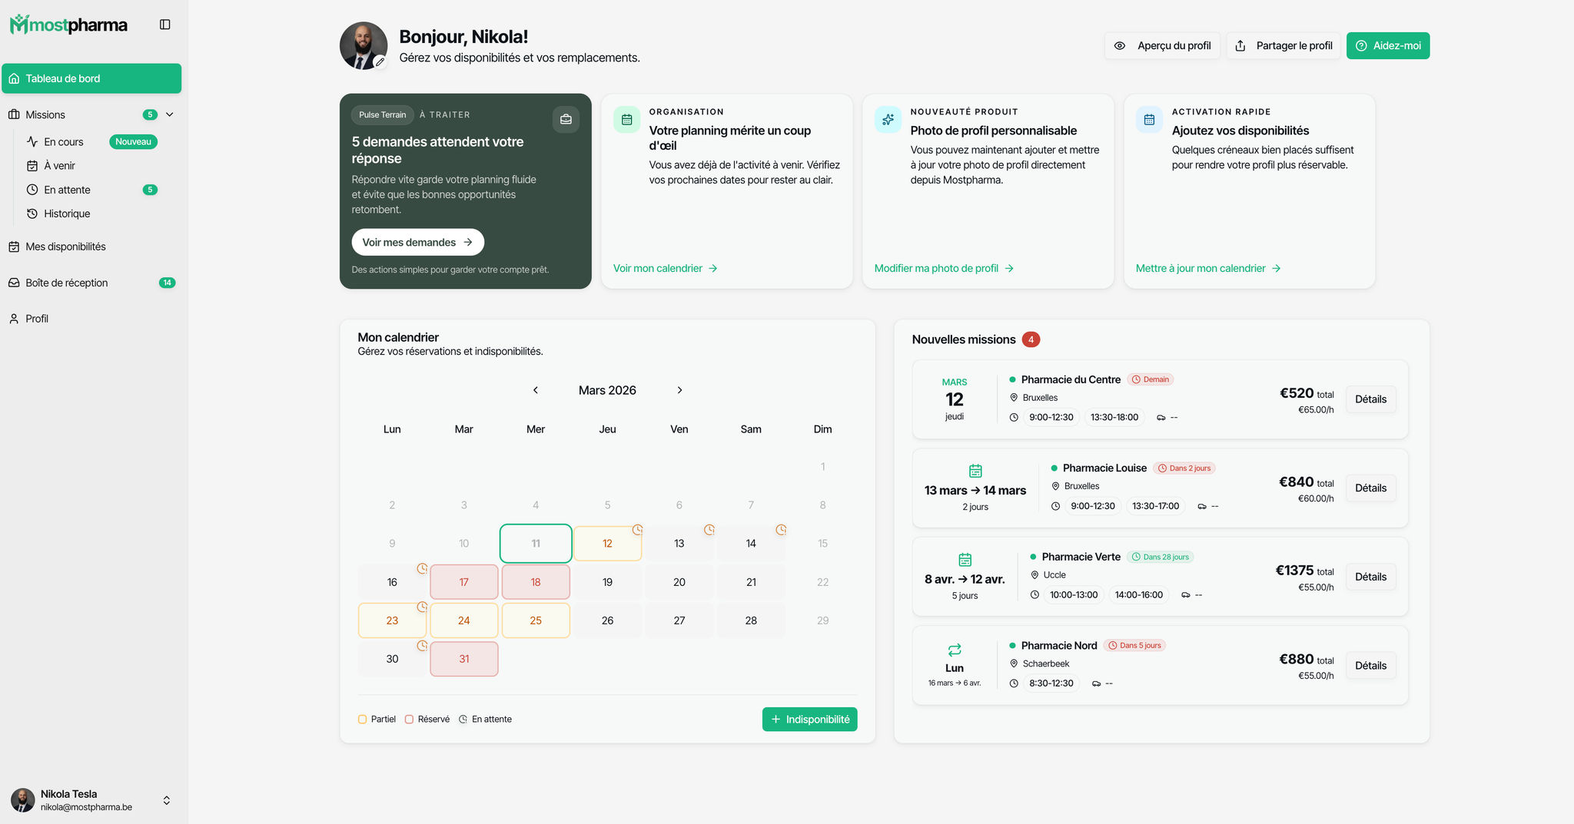Go to next month in calendar
1574x824 pixels.
[x=679, y=390]
